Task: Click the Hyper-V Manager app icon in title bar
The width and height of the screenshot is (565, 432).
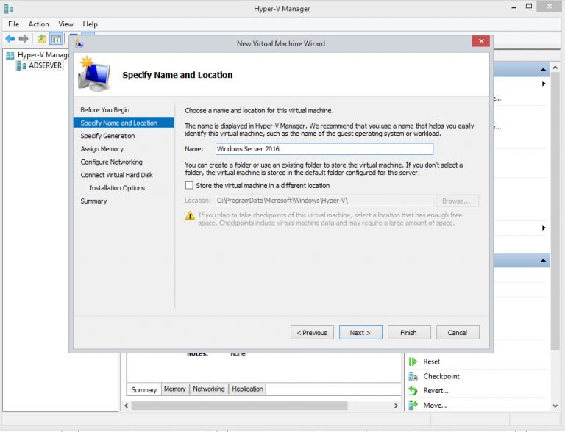Action: (8, 9)
